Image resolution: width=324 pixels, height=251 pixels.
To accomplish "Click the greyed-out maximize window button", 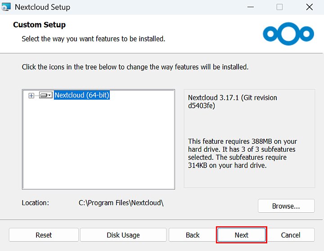I will (x=279, y=7).
